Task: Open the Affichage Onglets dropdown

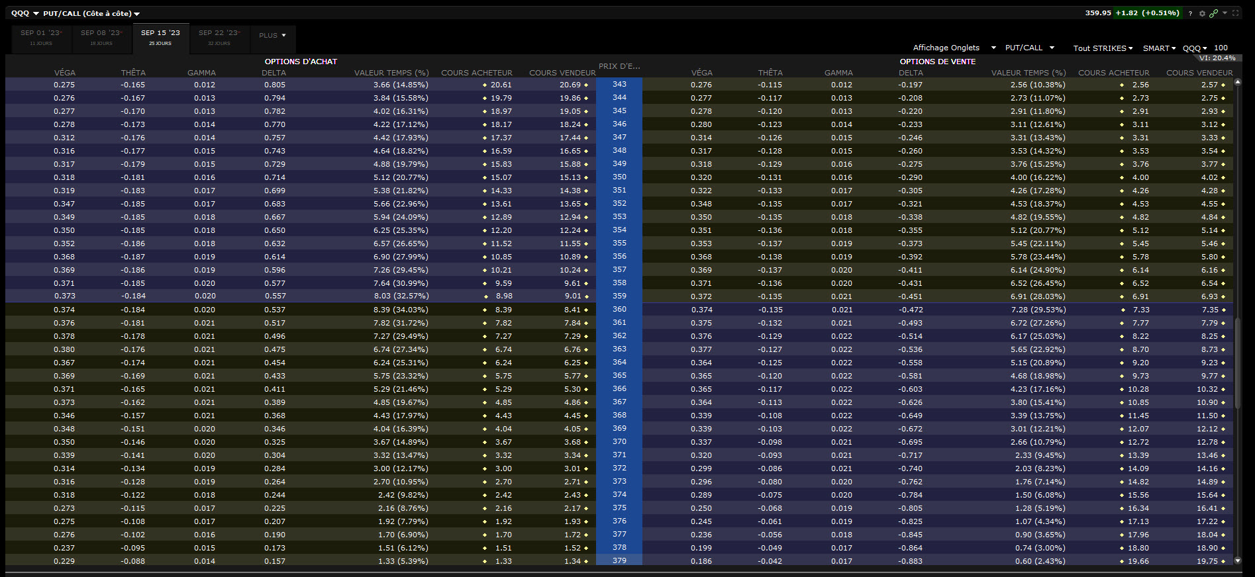Action: point(954,48)
